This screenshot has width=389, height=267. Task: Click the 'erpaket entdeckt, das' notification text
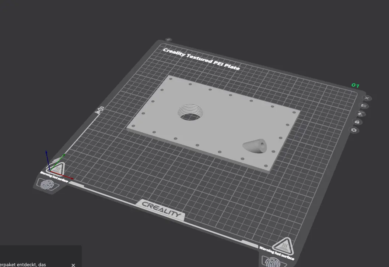23,264
